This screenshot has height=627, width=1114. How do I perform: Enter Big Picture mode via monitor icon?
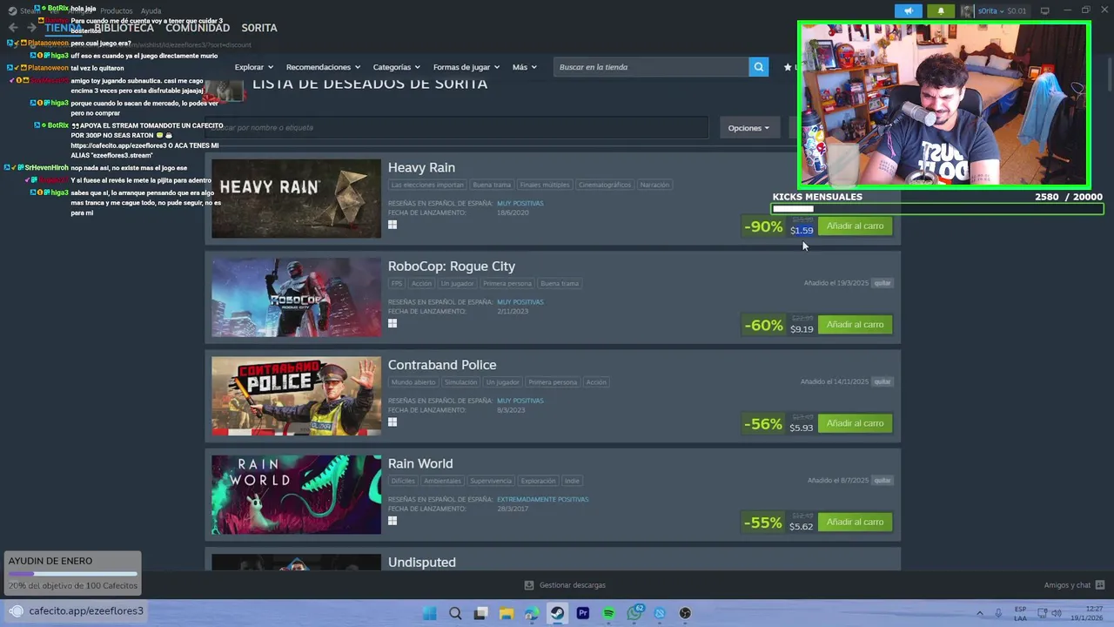(1045, 11)
